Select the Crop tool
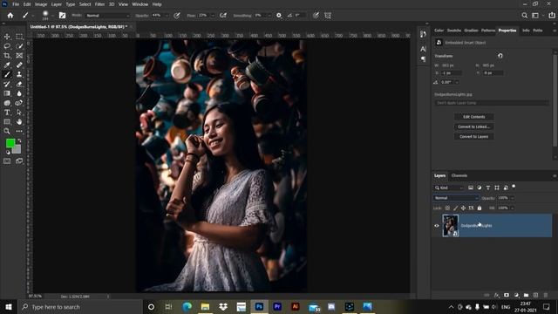This screenshot has width=558, height=314. (7, 56)
